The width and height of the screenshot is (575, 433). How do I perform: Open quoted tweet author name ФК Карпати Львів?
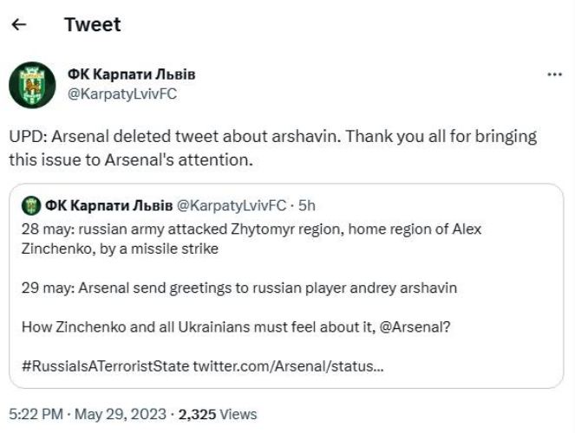108,206
